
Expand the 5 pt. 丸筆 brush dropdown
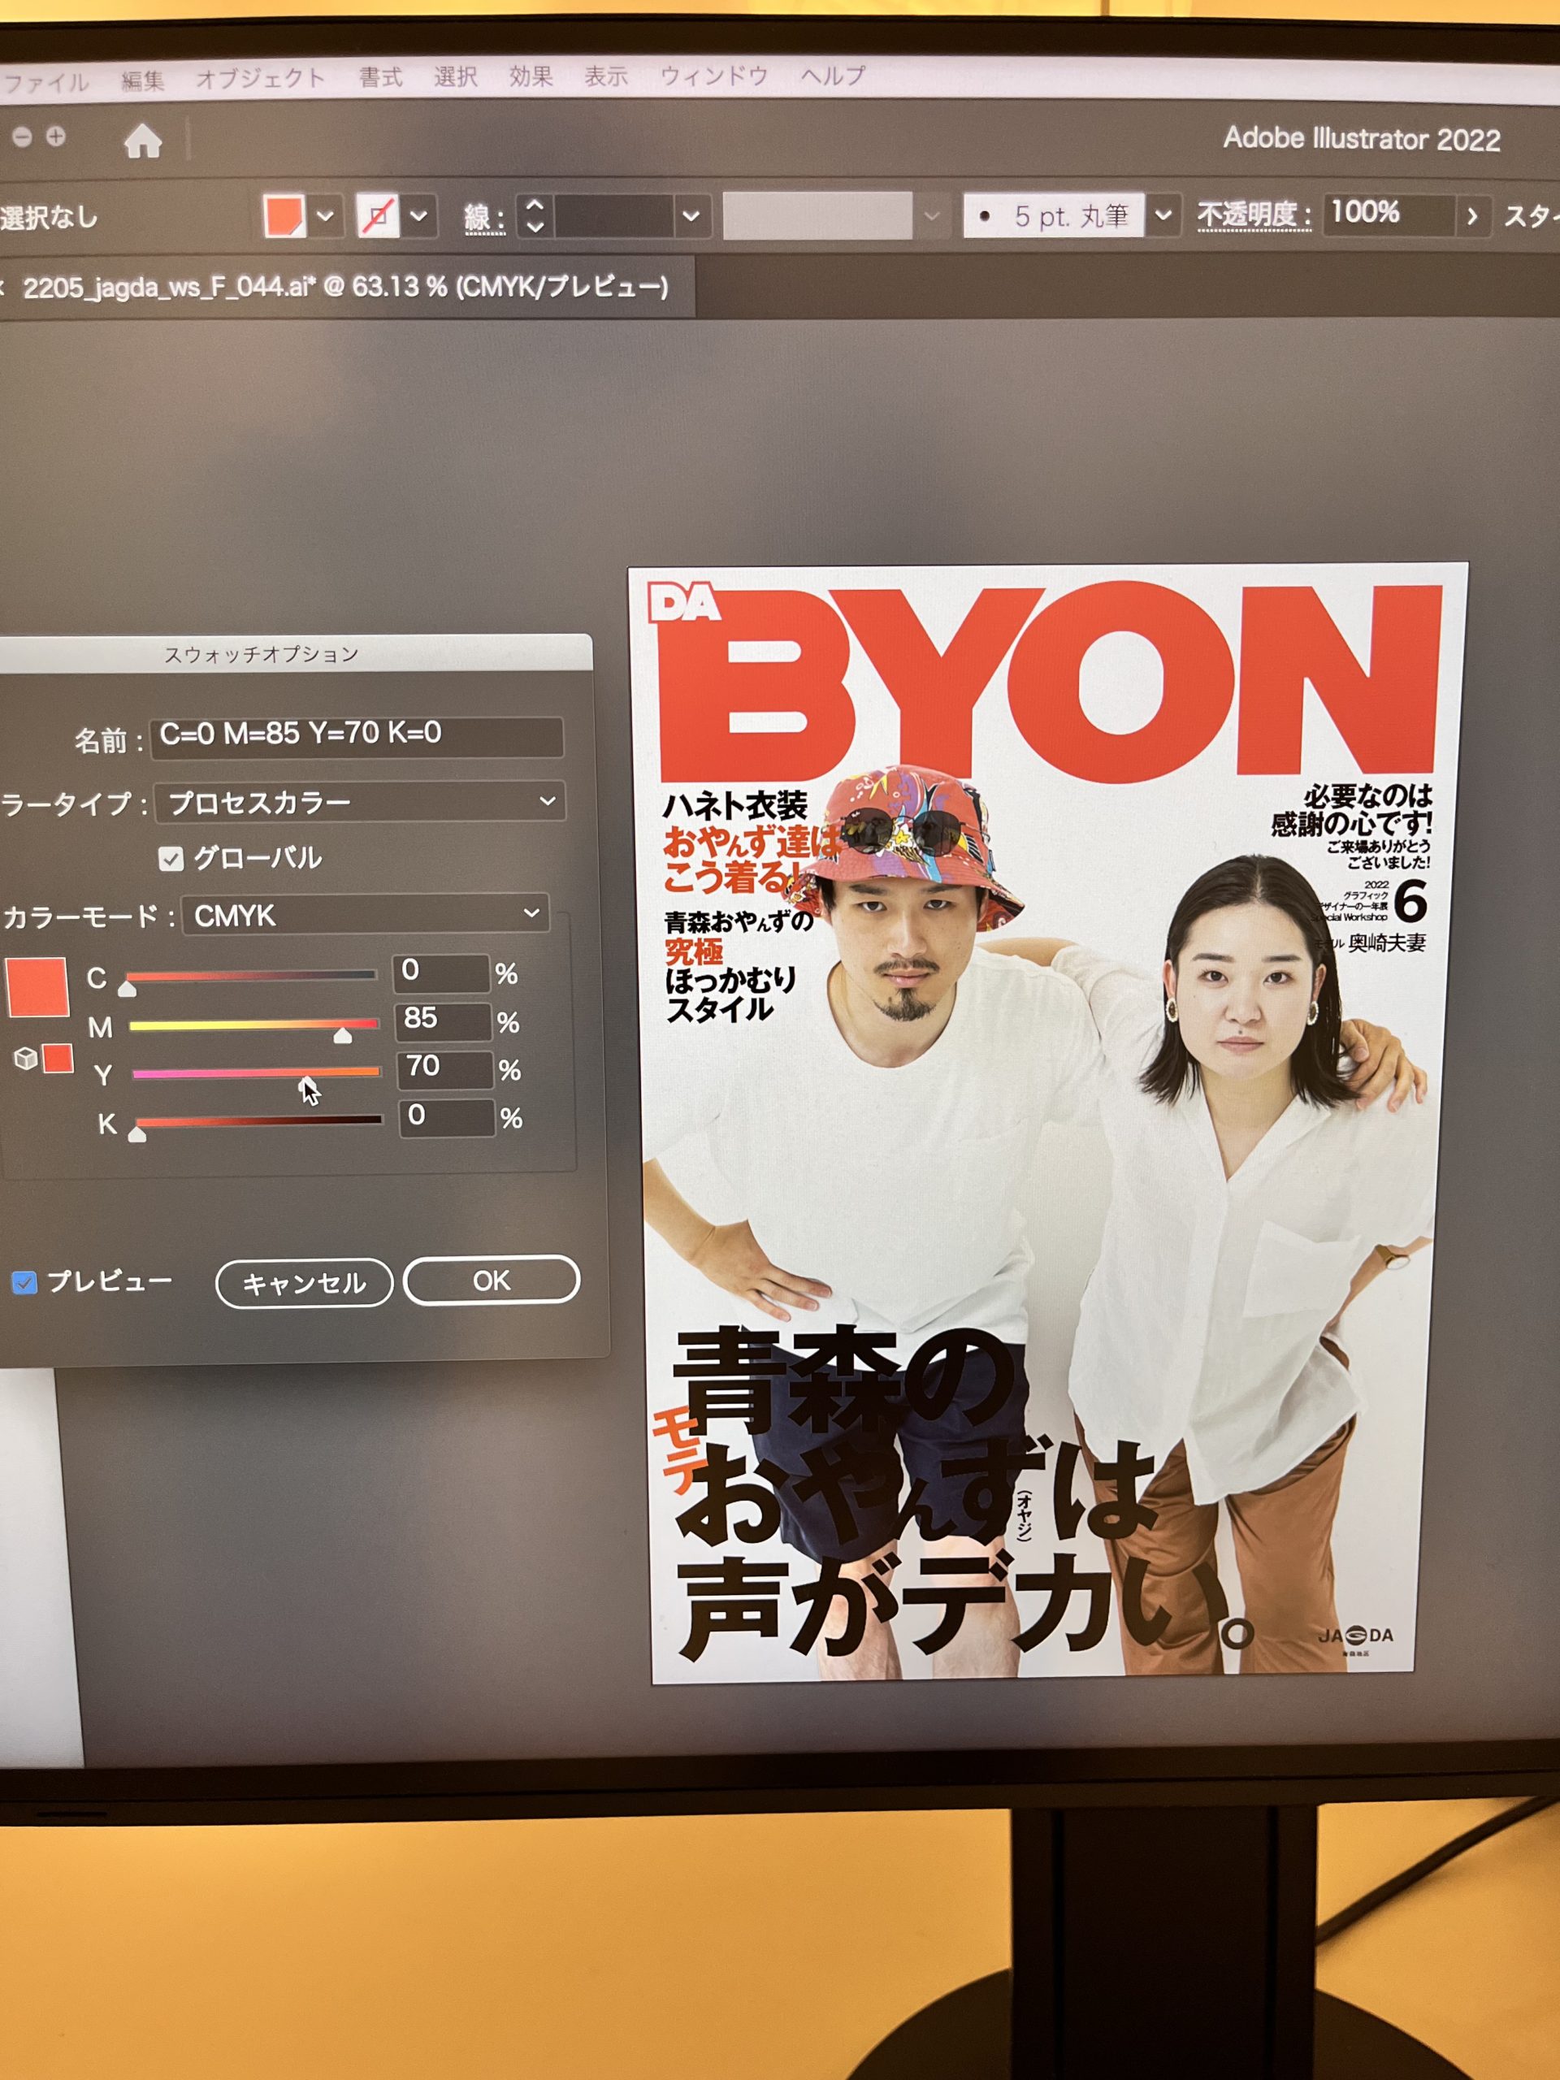pos(1163,215)
